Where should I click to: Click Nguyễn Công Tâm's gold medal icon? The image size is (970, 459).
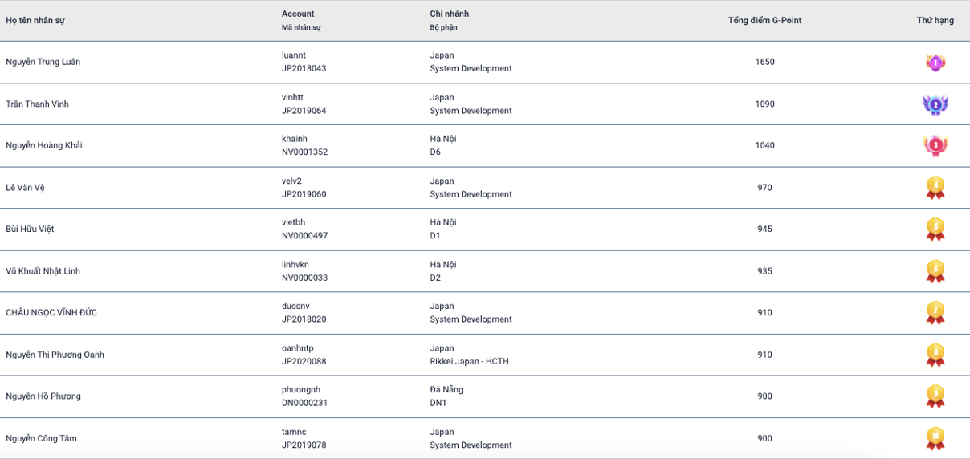coord(935,438)
